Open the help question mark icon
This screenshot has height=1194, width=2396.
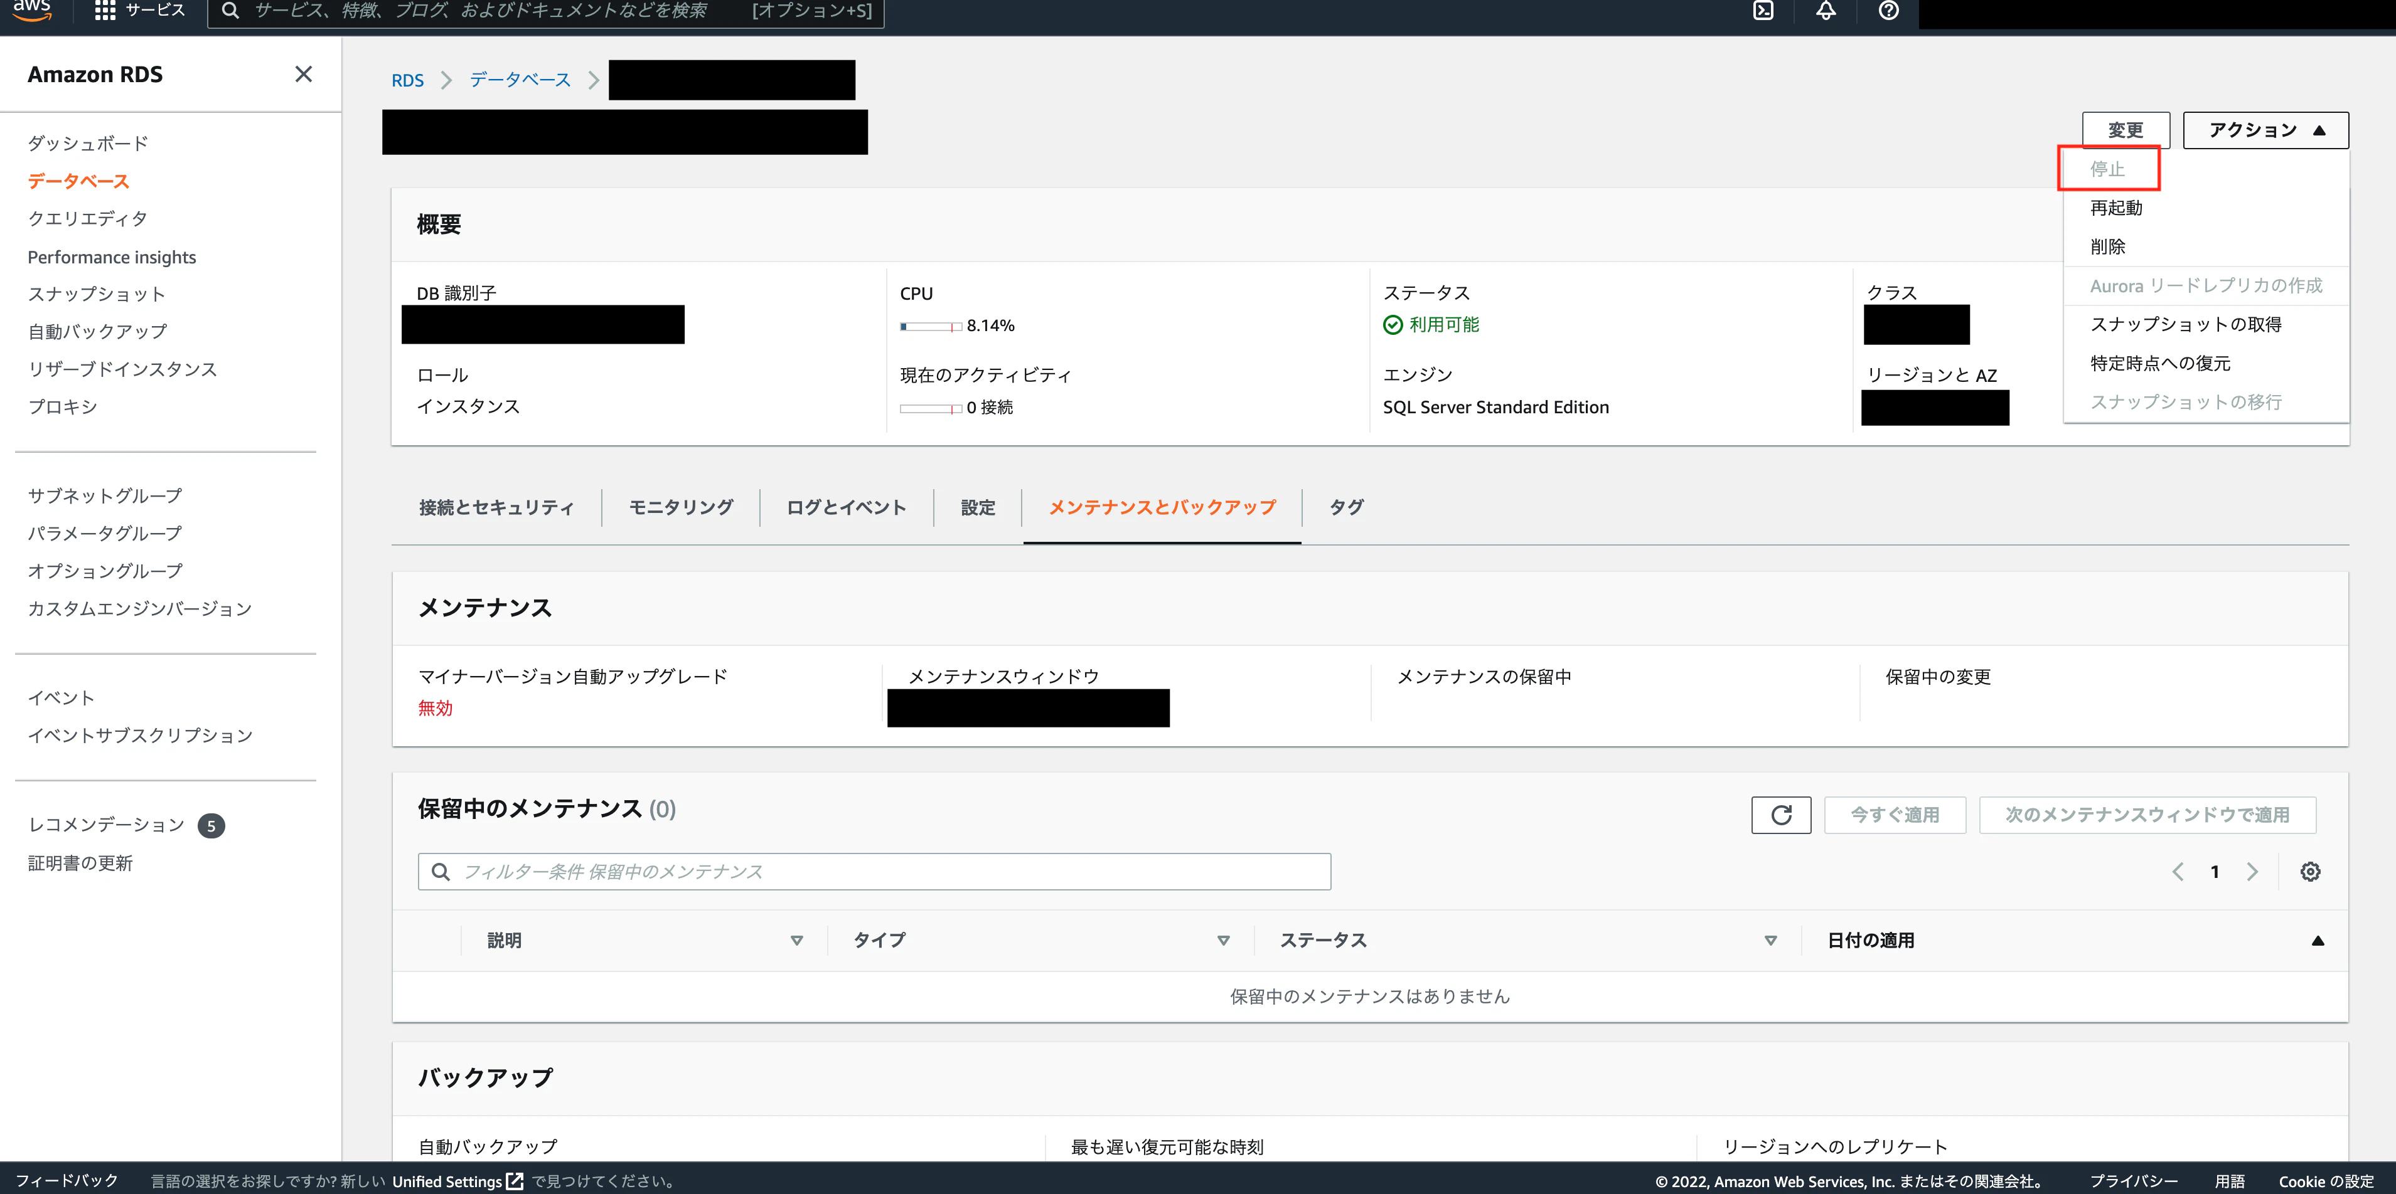click(1888, 10)
